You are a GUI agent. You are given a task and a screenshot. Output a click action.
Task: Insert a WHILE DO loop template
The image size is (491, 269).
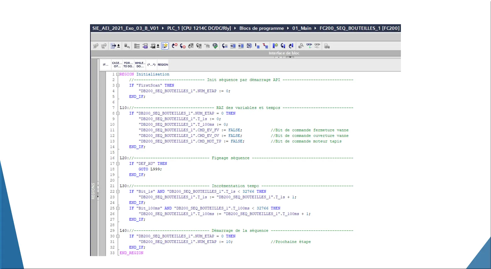coord(140,65)
